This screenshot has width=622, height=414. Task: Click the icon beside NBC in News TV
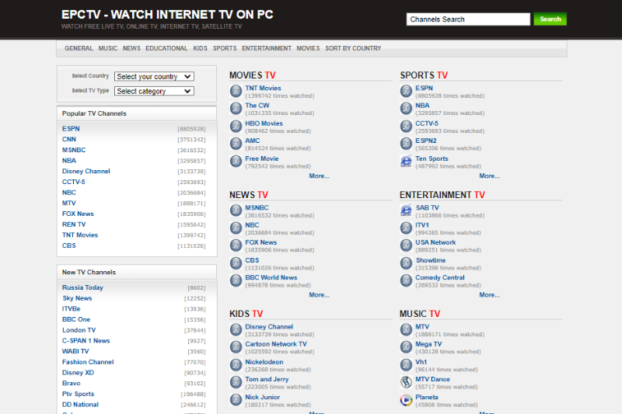(236, 228)
